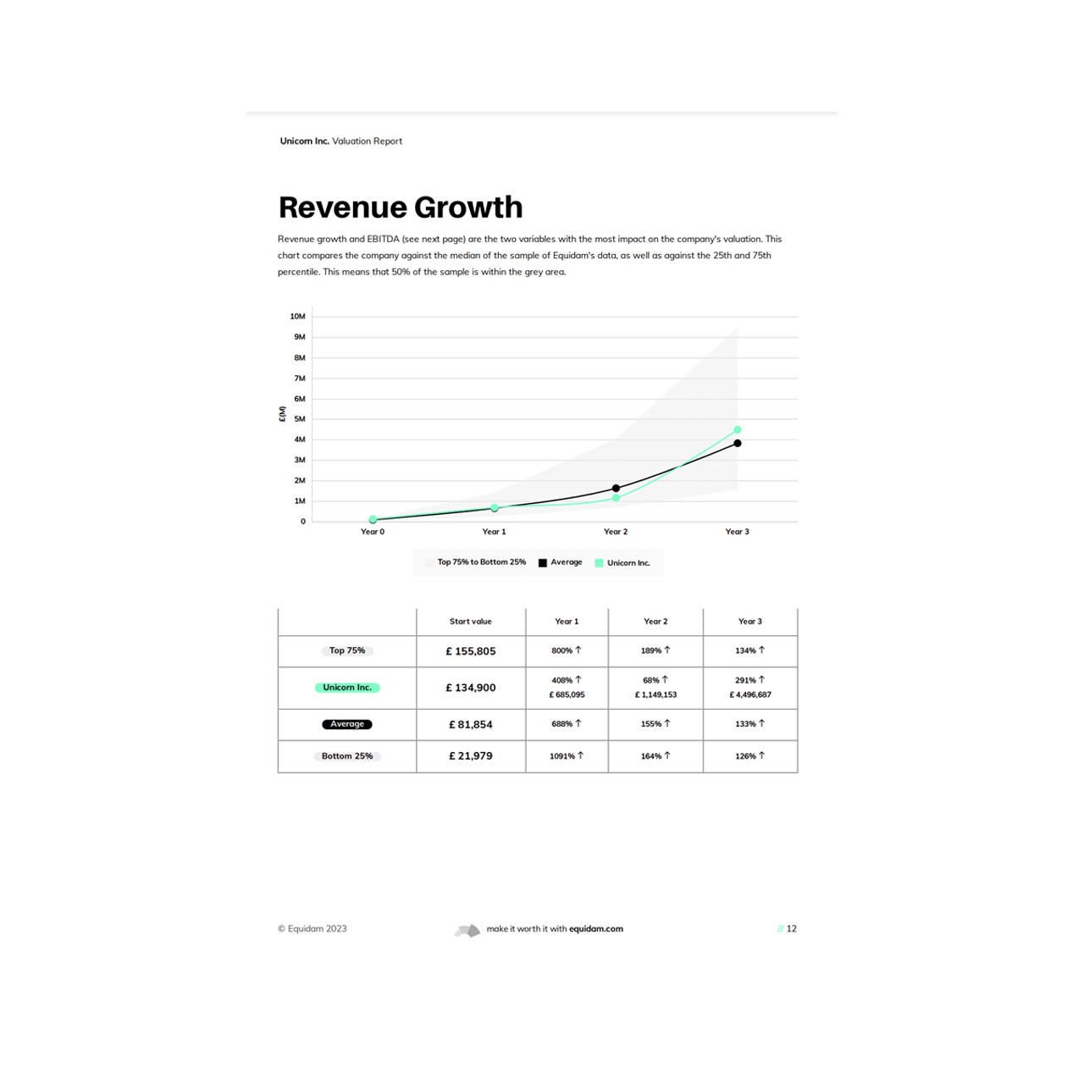1084x1084 pixels.
Task: Click the up arrow beside 291%
Action: [762, 679]
